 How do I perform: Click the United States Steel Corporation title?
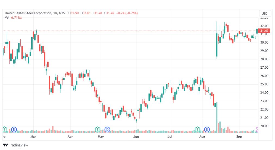click(28, 13)
